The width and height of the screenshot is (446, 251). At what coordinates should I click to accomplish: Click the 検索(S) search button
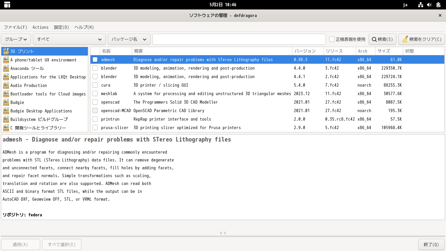(383, 39)
